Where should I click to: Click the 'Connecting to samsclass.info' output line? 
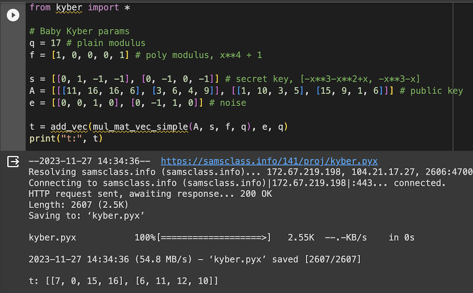click(x=237, y=183)
